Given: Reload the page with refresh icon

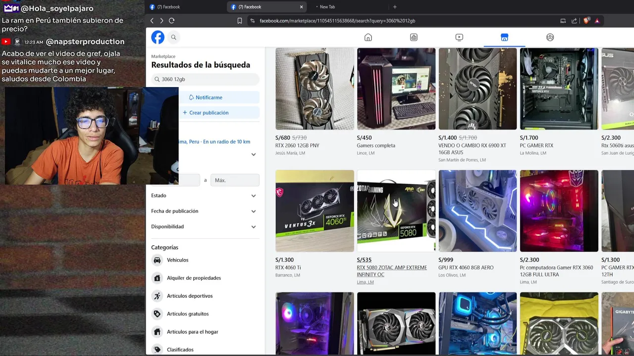Looking at the screenshot, I should pyautogui.click(x=171, y=21).
